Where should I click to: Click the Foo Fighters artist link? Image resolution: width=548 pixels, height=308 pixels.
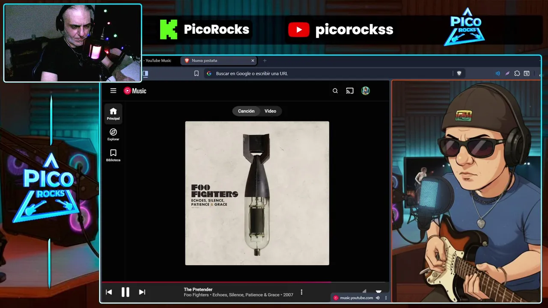(x=197, y=295)
